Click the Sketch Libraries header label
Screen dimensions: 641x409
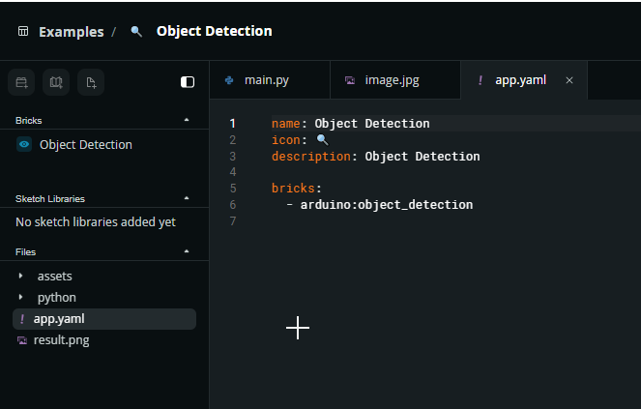(x=50, y=199)
